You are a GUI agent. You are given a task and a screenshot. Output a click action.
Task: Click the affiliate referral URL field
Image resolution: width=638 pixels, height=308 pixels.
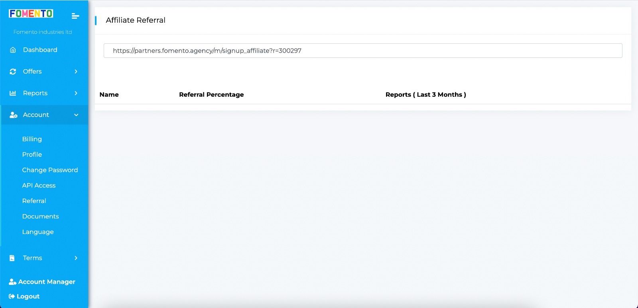click(362, 51)
